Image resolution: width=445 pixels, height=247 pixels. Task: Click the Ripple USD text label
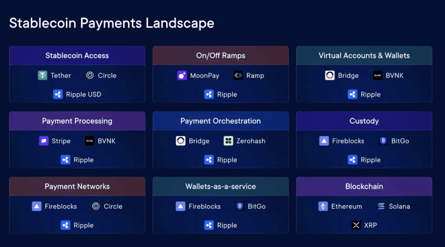point(83,95)
